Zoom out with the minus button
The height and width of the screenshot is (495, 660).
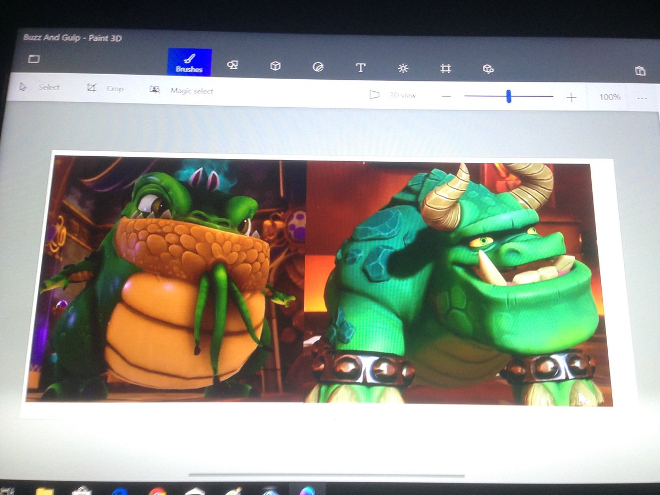coord(446,96)
